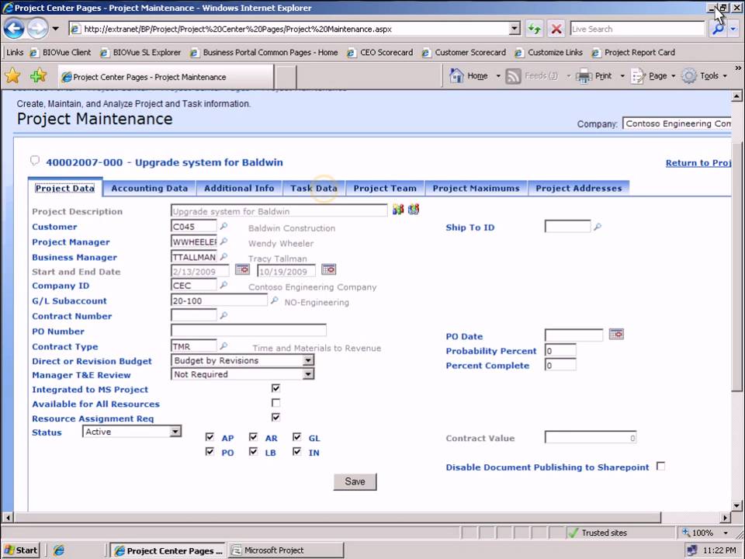Open the Company selection dropdown
This screenshot has height=559, width=745.
click(677, 123)
